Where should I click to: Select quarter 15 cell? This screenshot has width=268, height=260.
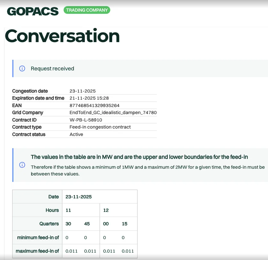pyautogui.click(x=125, y=224)
